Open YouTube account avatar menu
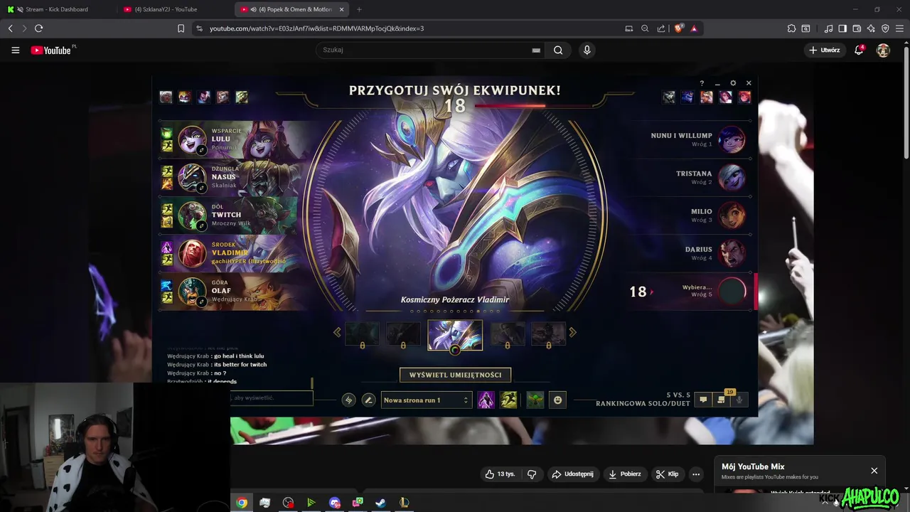The image size is (910, 512). pyautogui.click(x=883, y=50)
